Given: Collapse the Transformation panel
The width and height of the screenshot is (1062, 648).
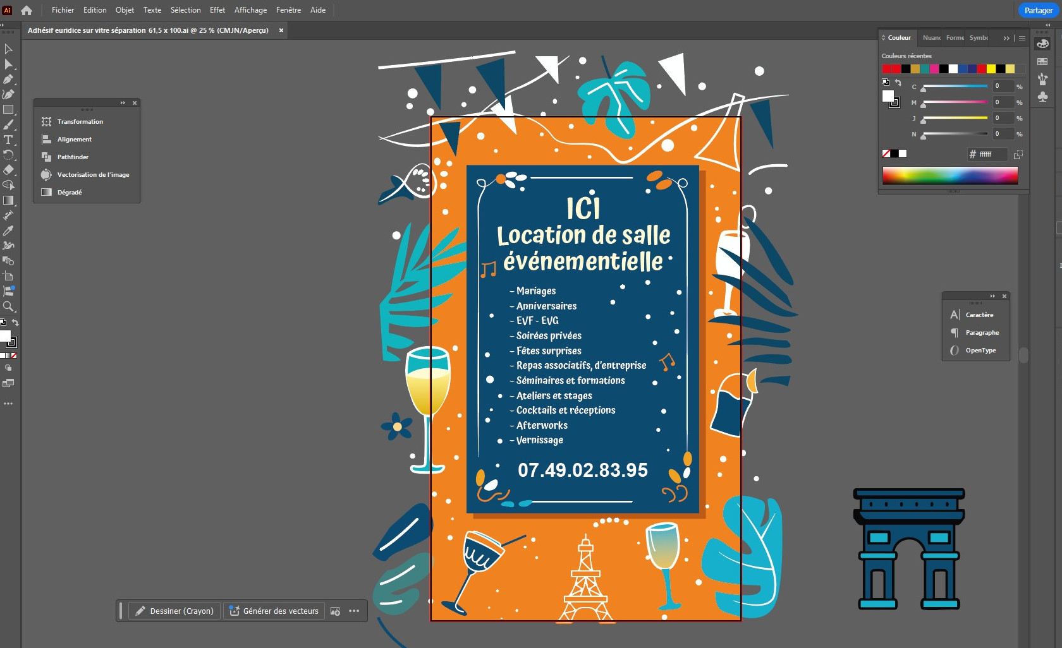Looking at the screenshot, I should [122, 102].
